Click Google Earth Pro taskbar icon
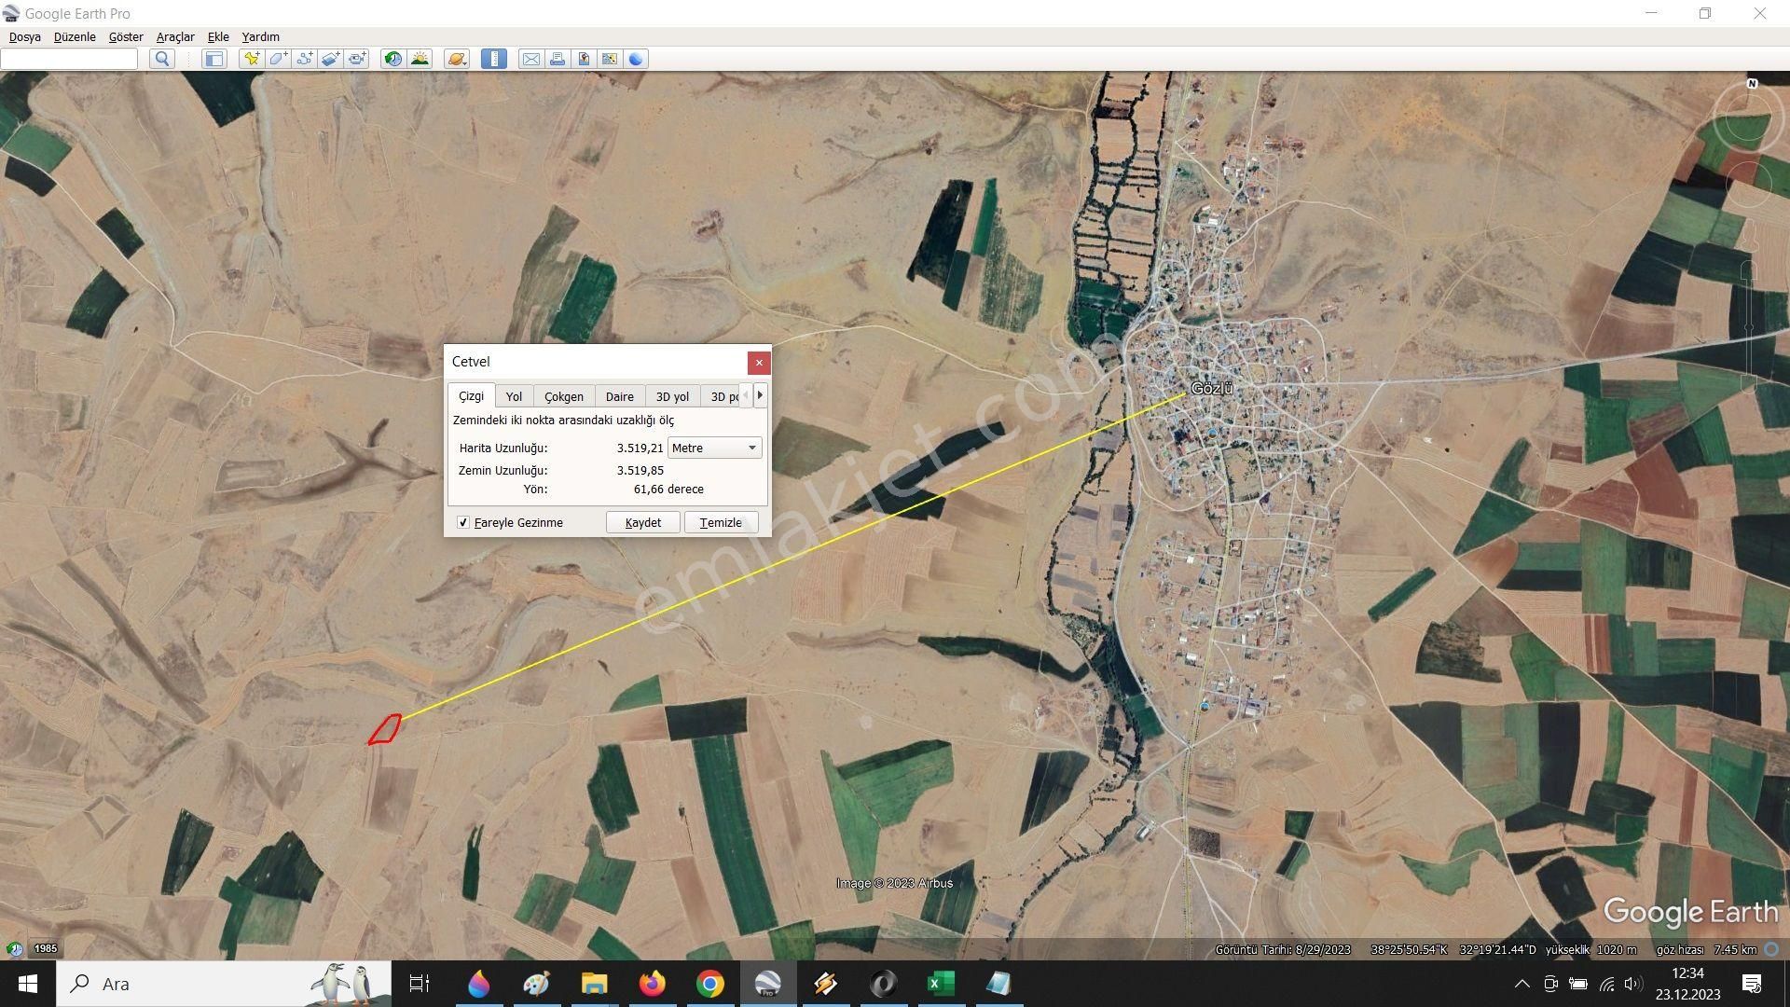 768,984
